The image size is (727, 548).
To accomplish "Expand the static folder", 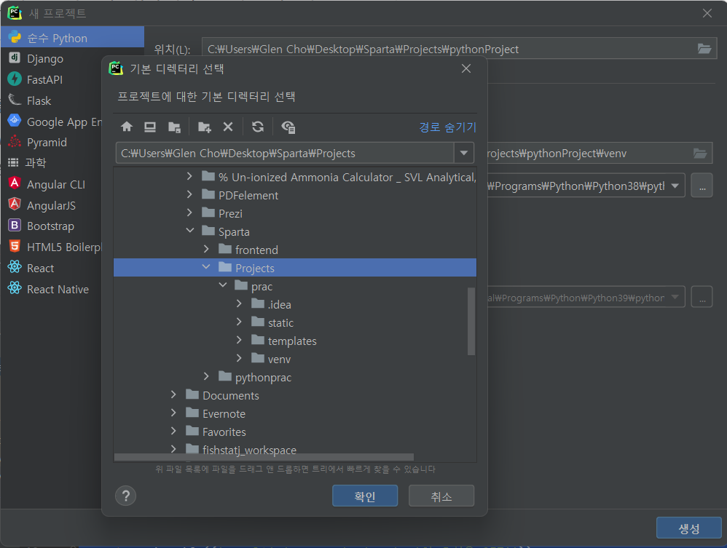I will 239,322.
